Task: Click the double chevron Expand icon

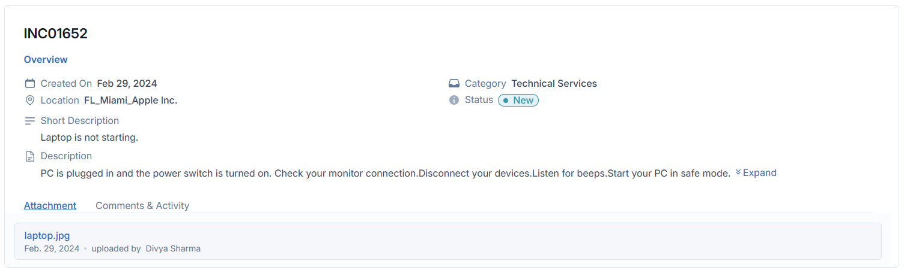Action: pos(738,172)
